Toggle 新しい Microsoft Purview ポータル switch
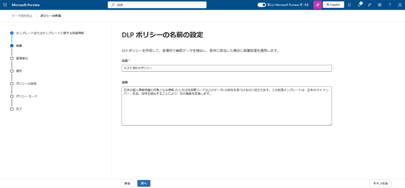 261,5
